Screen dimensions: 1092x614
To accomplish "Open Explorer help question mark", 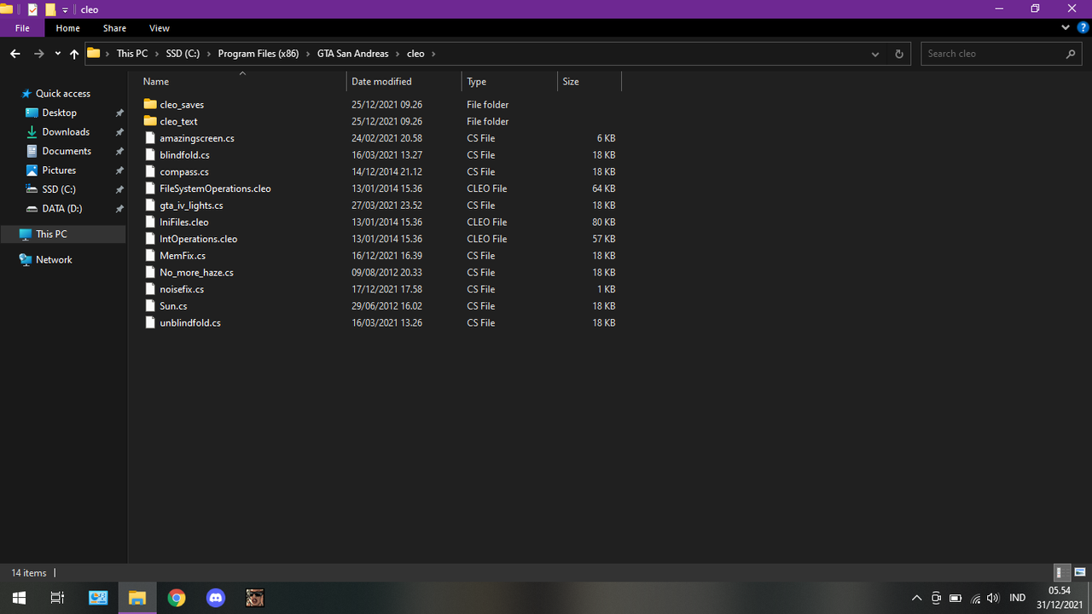I will tap(1083, 28).
